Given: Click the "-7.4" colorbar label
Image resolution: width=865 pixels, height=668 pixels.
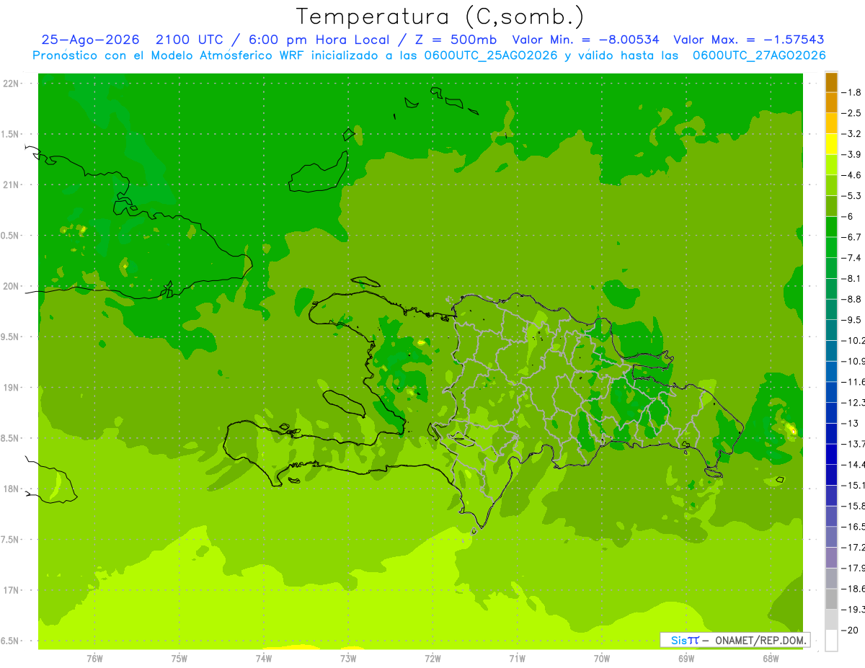Looking at the screenshot, I should [851, 258].
